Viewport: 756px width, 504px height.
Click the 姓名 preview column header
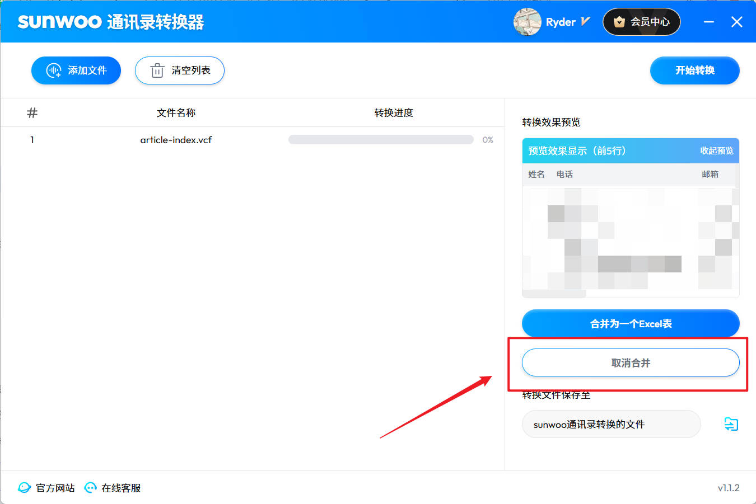click(536, 175)
